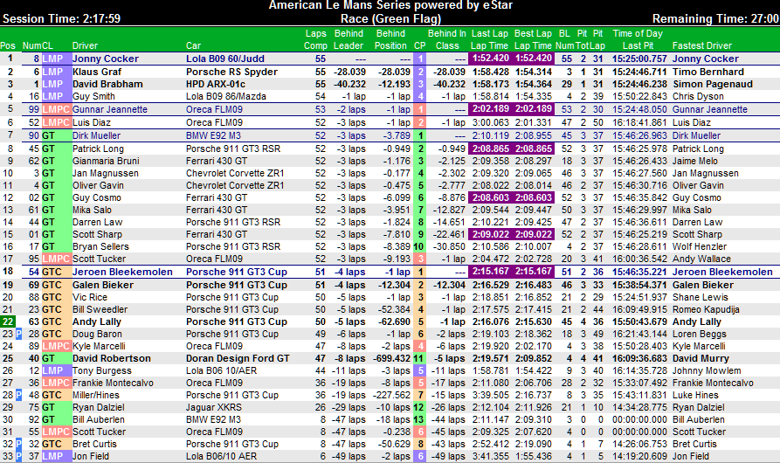Click Jonny Cocker's purple Best Lap Time cell

(533, 59)
